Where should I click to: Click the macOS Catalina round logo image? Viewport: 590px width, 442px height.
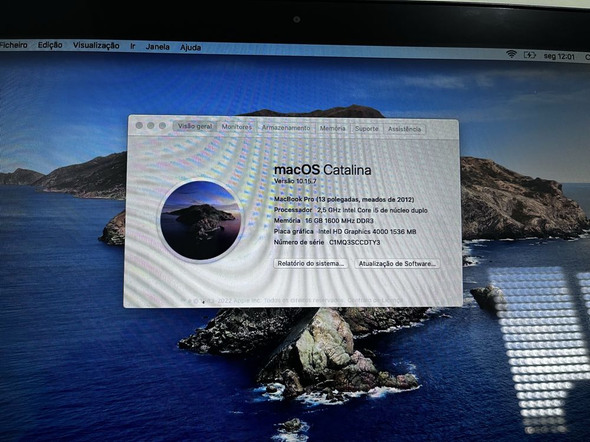201,220
